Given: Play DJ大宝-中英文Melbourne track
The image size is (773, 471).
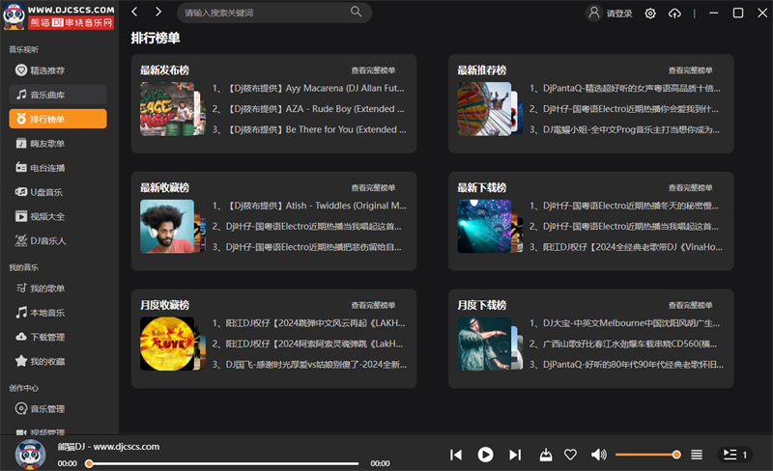Looking at the screenshot, I should pos(624,323).
